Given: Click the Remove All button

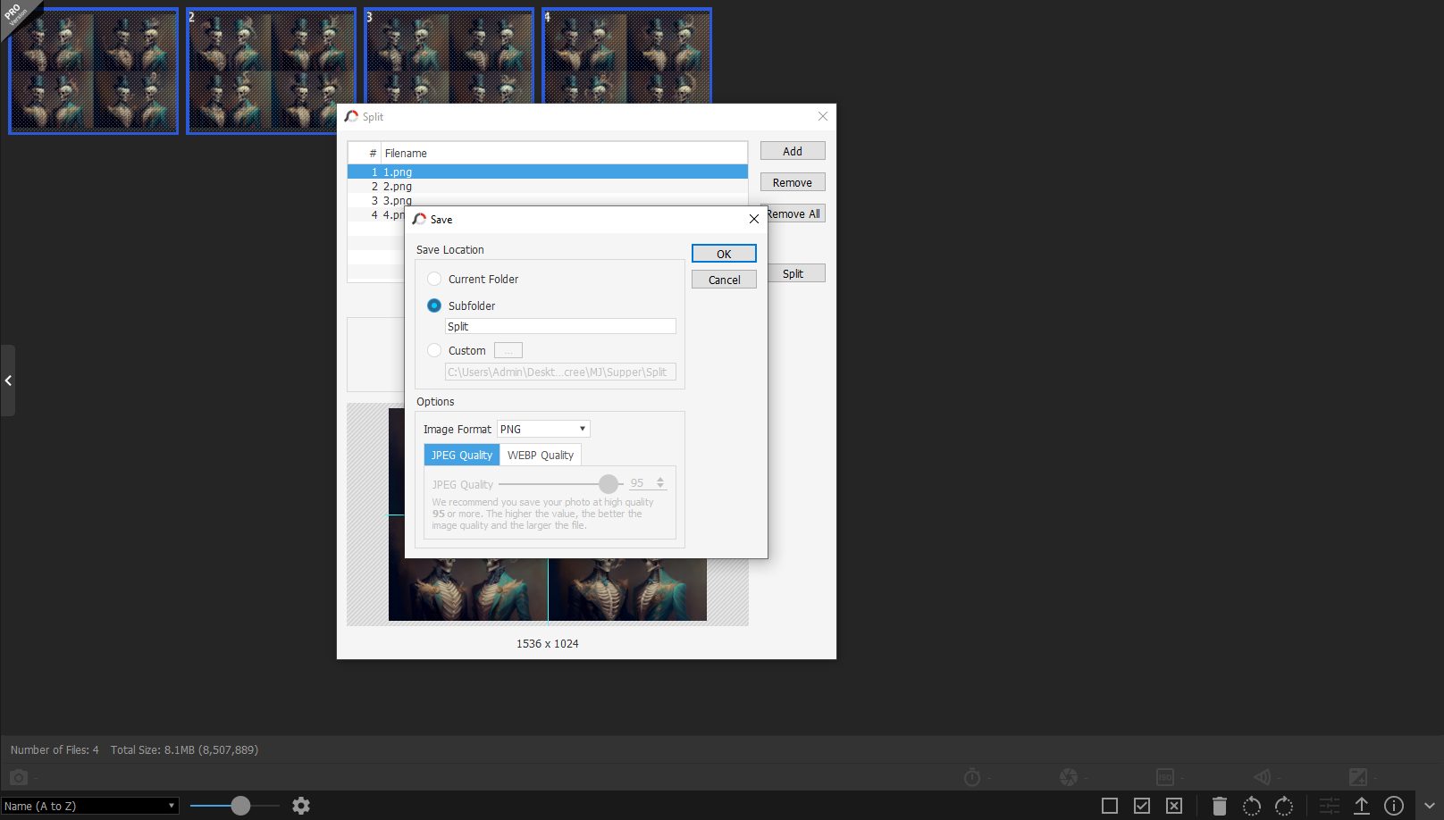Looking at the screenshot, I should point(795,213).
